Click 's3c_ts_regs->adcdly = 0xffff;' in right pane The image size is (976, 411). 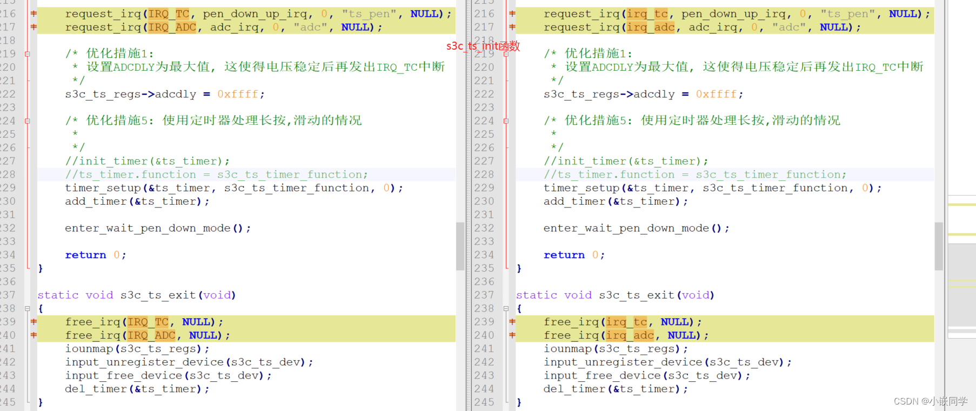click(644, 94)
